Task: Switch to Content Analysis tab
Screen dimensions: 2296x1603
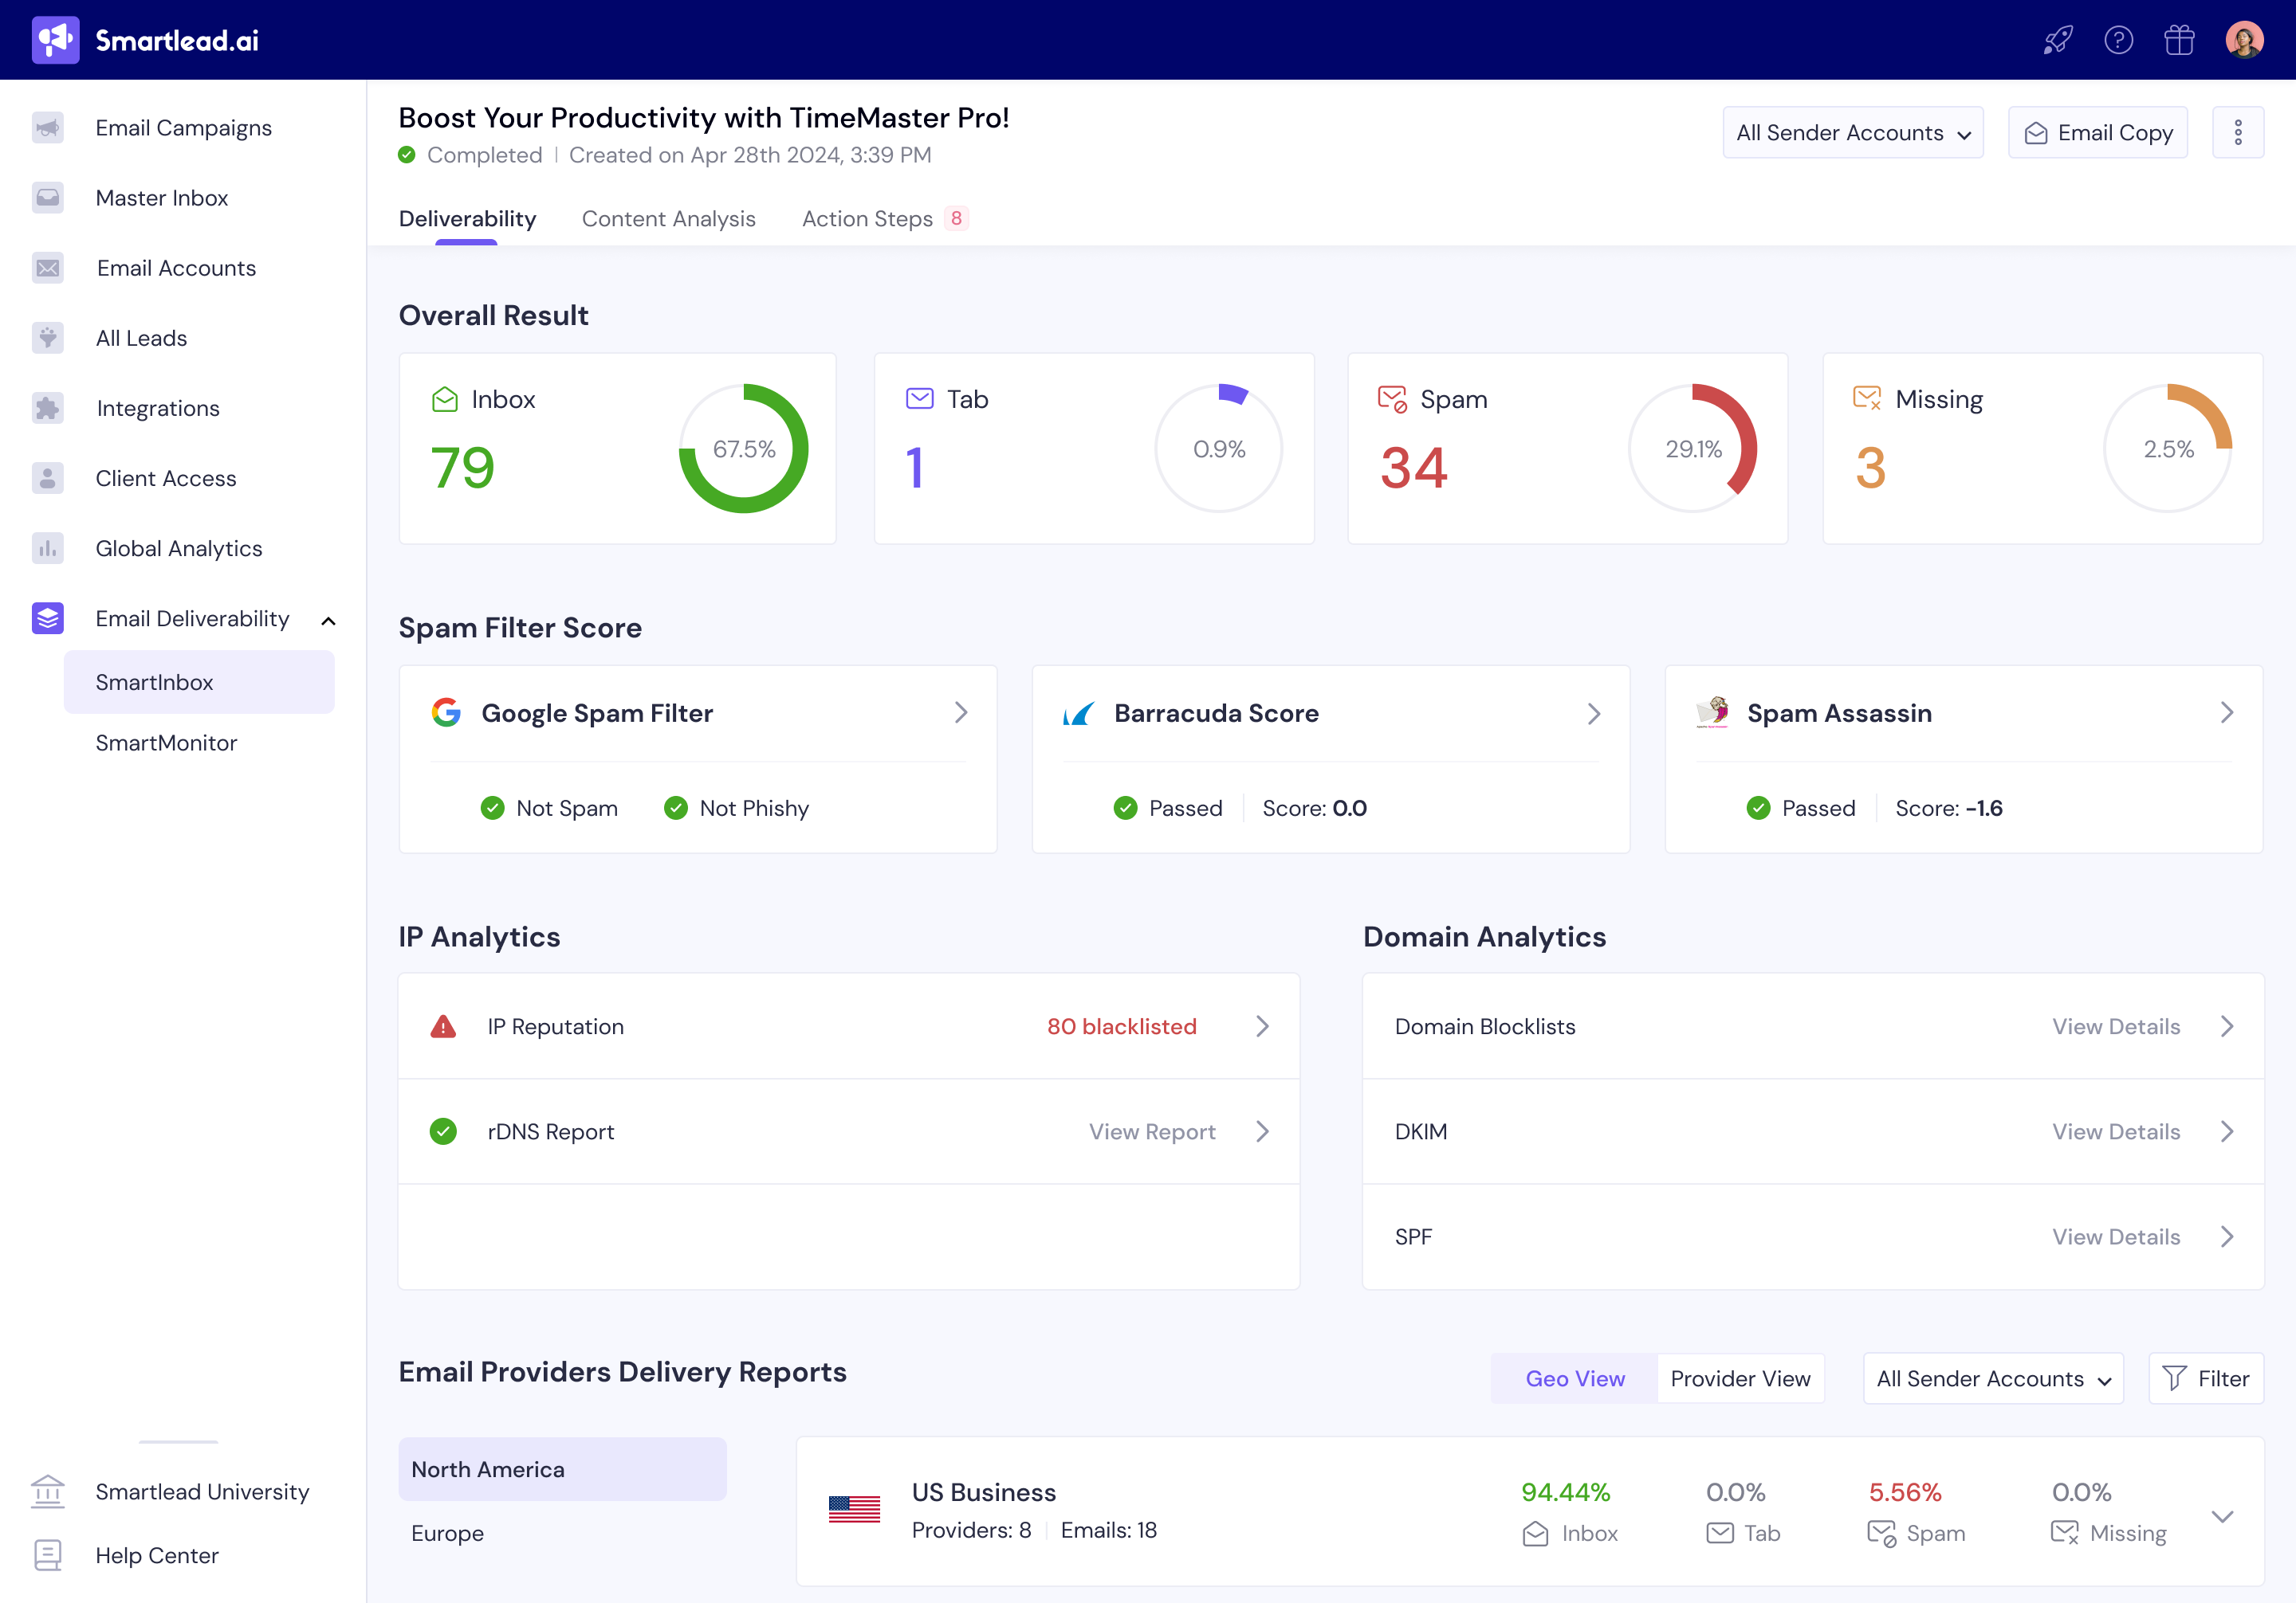Action: tap(668, 219)
